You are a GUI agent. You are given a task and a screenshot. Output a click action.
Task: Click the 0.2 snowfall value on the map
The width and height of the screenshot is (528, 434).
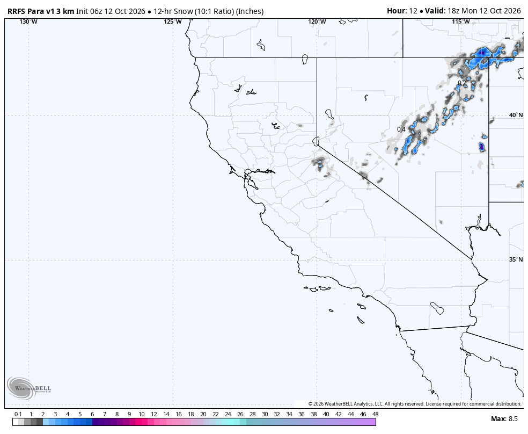(x=462, y=83)
